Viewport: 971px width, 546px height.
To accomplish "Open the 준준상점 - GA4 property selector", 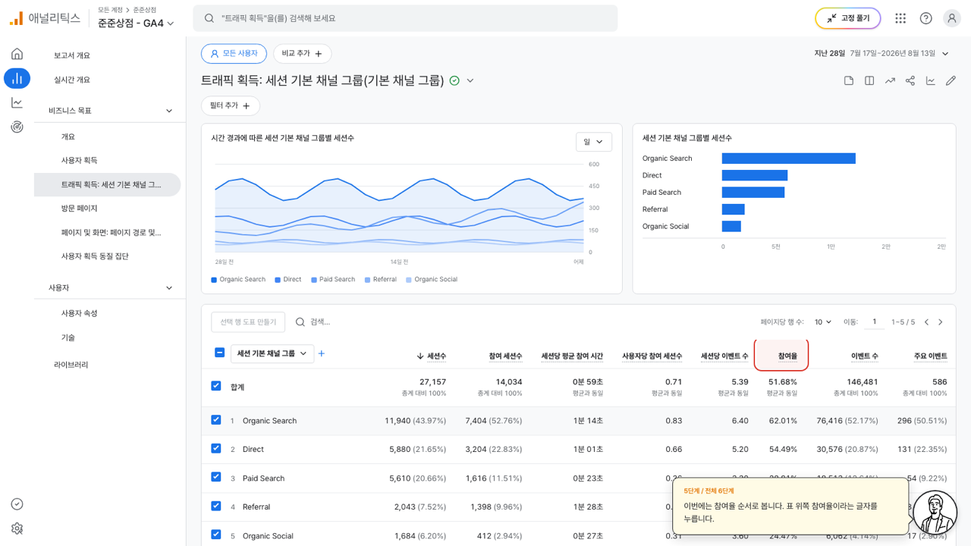I will (x=136, y=23).
